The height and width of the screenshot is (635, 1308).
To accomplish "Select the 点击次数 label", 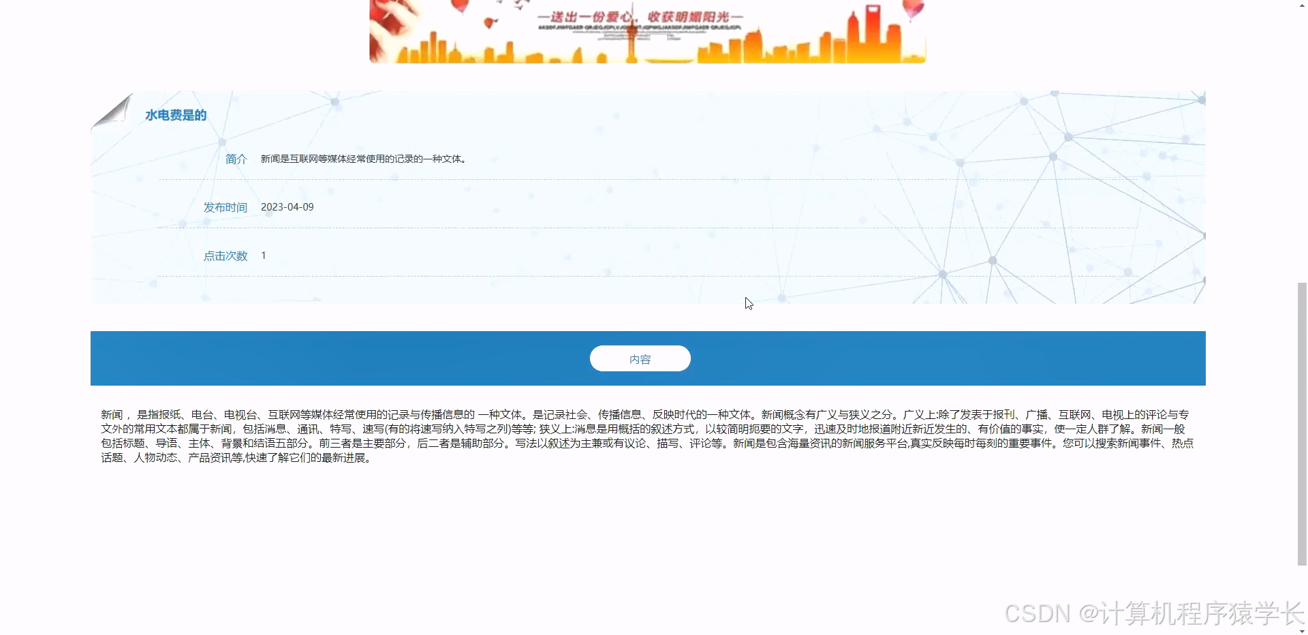I will (225, 255).
